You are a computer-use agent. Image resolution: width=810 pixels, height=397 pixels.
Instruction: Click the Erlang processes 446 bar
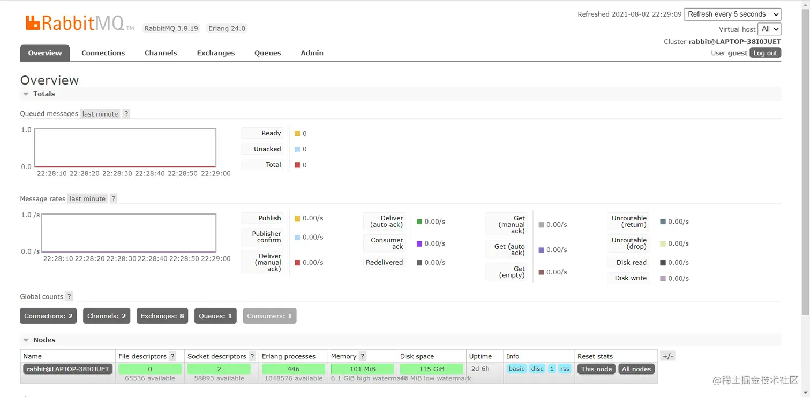pyautogui.click(x=294, y=369)
